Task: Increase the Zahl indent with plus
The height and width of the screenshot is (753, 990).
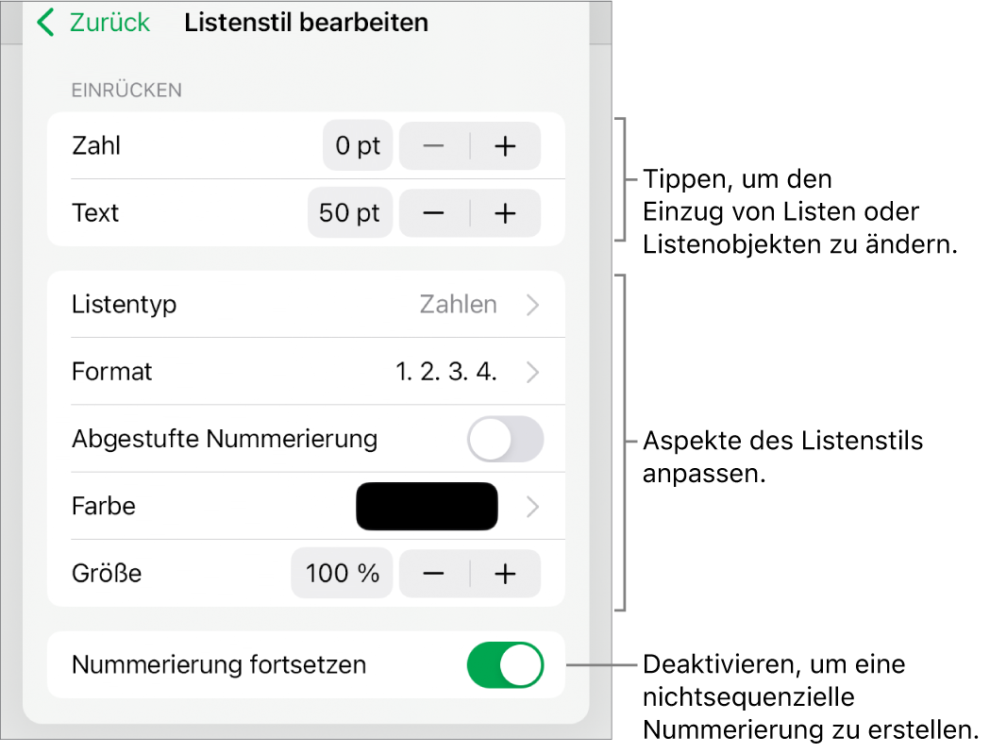Action: [x=506, y=146]
